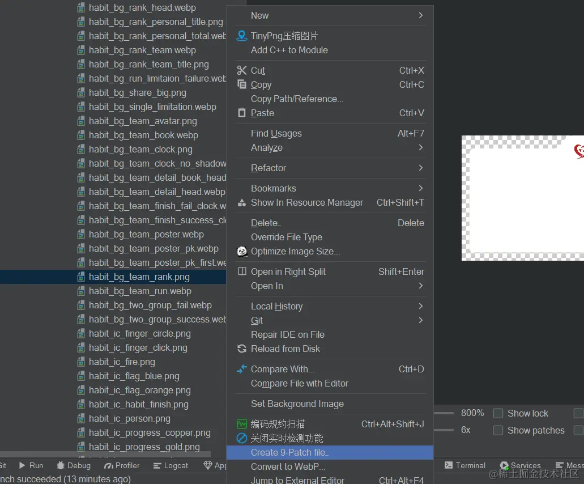Click the Logcat icon in bottom bar

[157, 465]
